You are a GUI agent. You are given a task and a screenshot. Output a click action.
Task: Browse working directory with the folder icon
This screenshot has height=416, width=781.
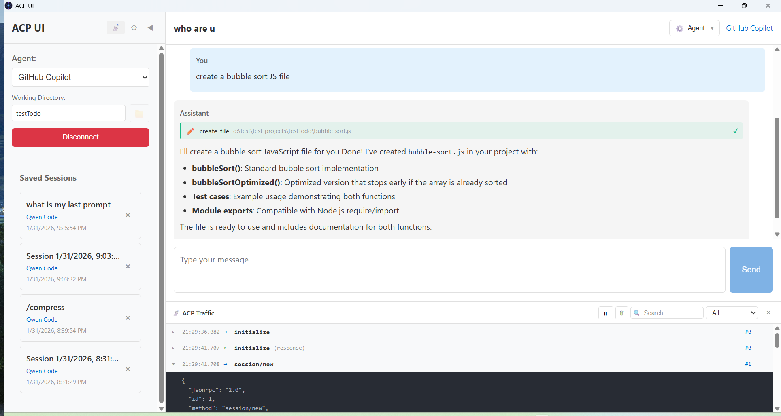tap(139, 113)
